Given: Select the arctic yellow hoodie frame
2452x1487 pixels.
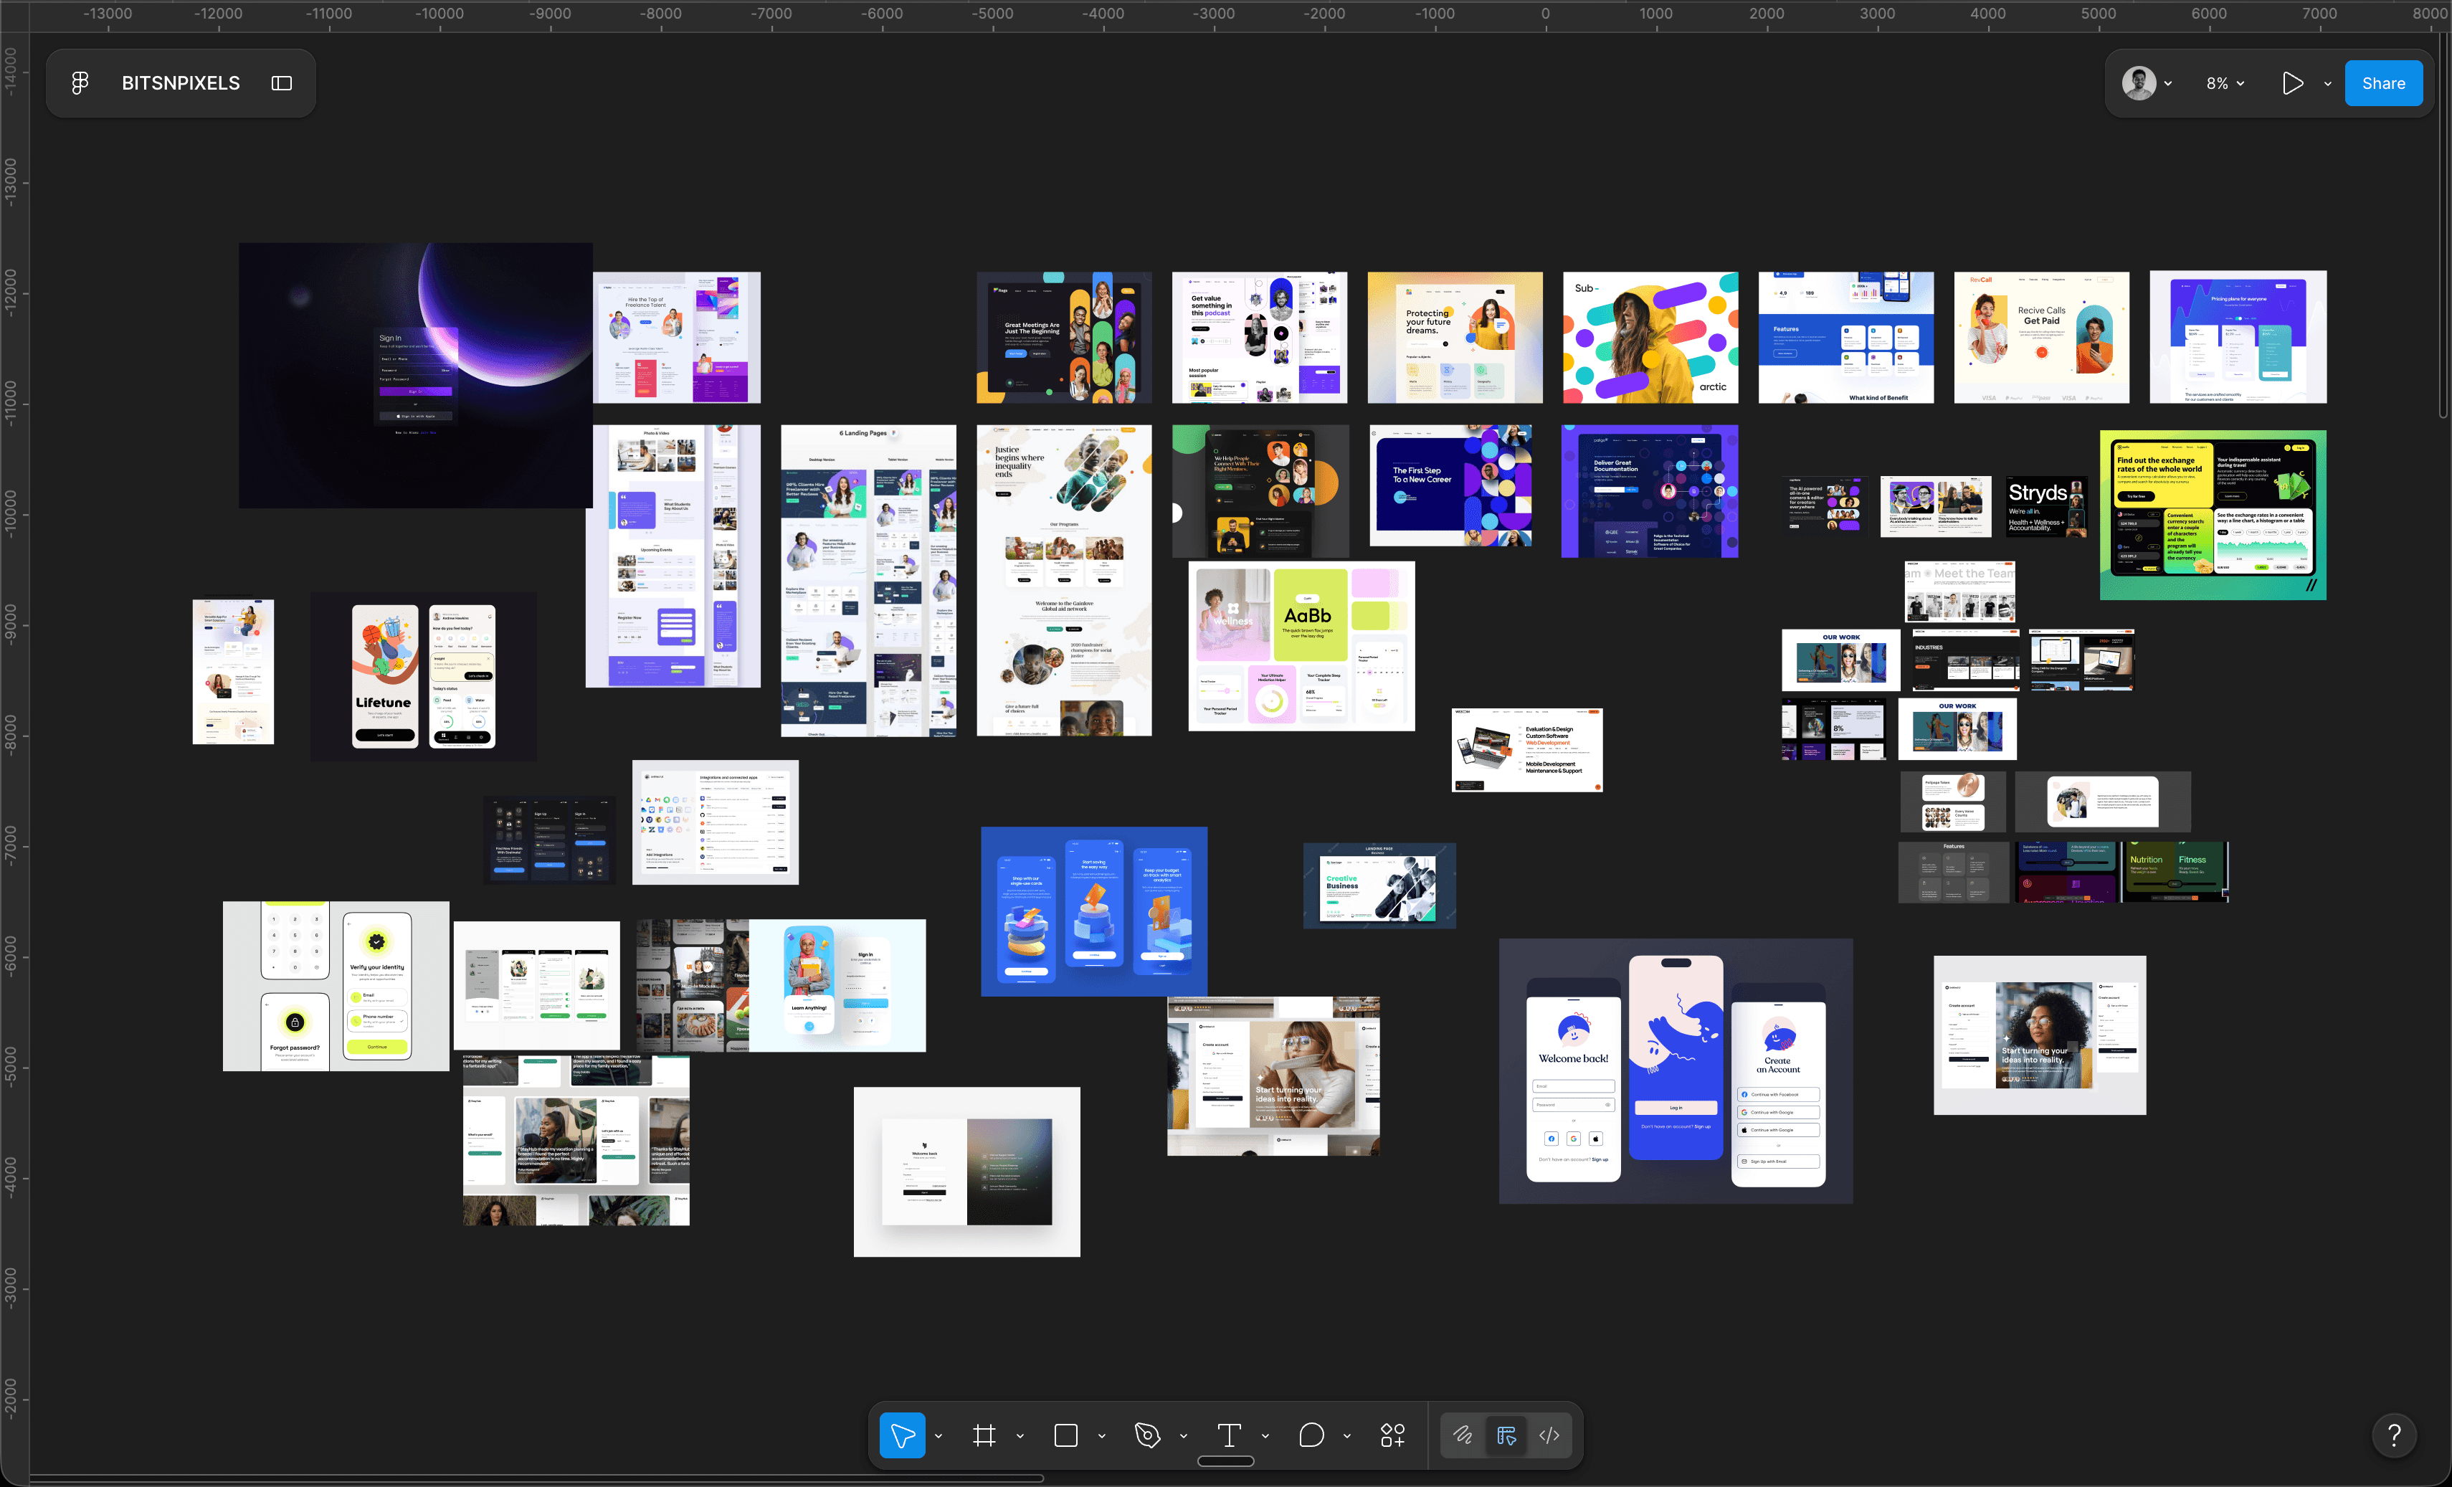Looking at the screenshot, I should 1650,338.
